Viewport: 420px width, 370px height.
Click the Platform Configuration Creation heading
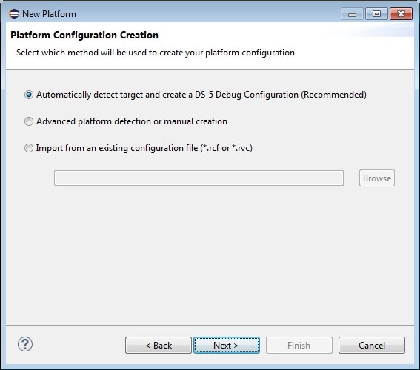coord(84,35)
